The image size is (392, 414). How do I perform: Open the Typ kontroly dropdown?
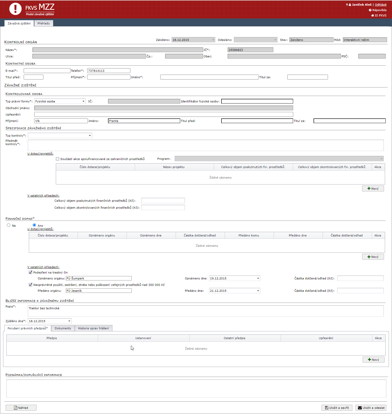pos(90,136)
